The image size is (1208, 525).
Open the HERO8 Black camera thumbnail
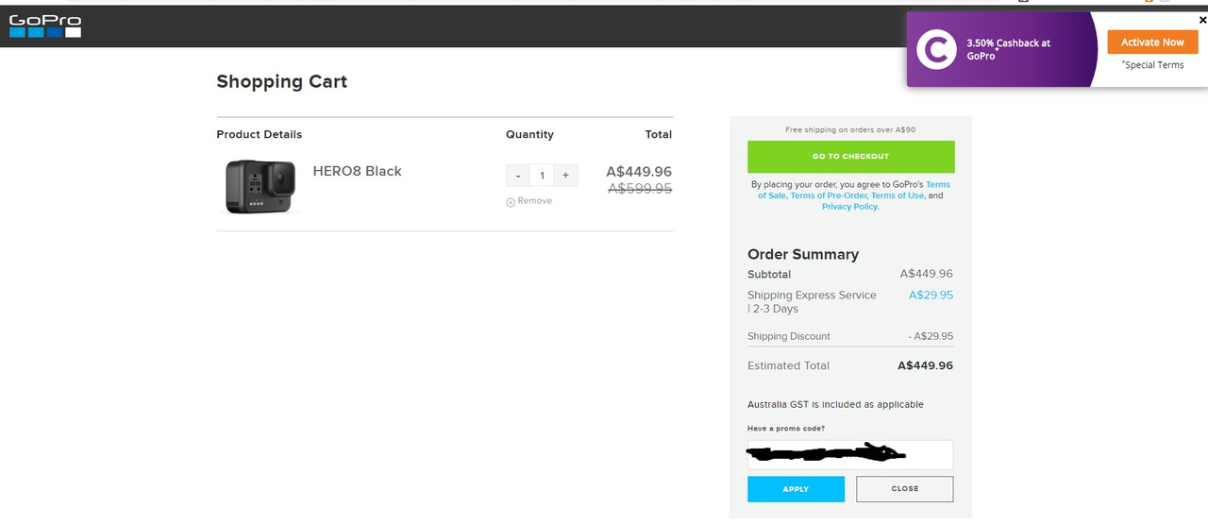click(260, 186)
